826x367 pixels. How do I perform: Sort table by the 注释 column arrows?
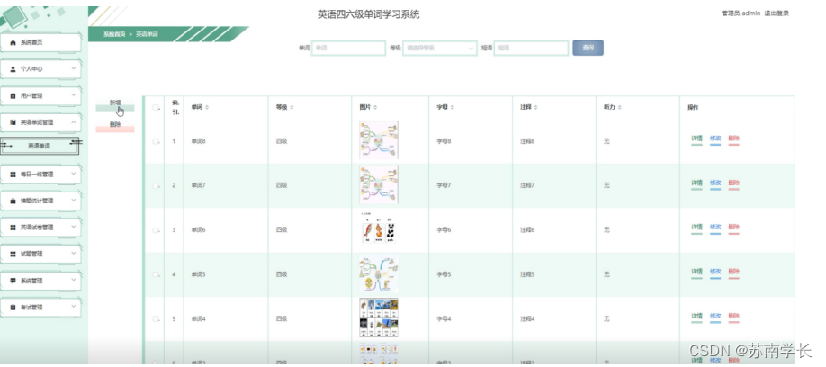[535, 107]
